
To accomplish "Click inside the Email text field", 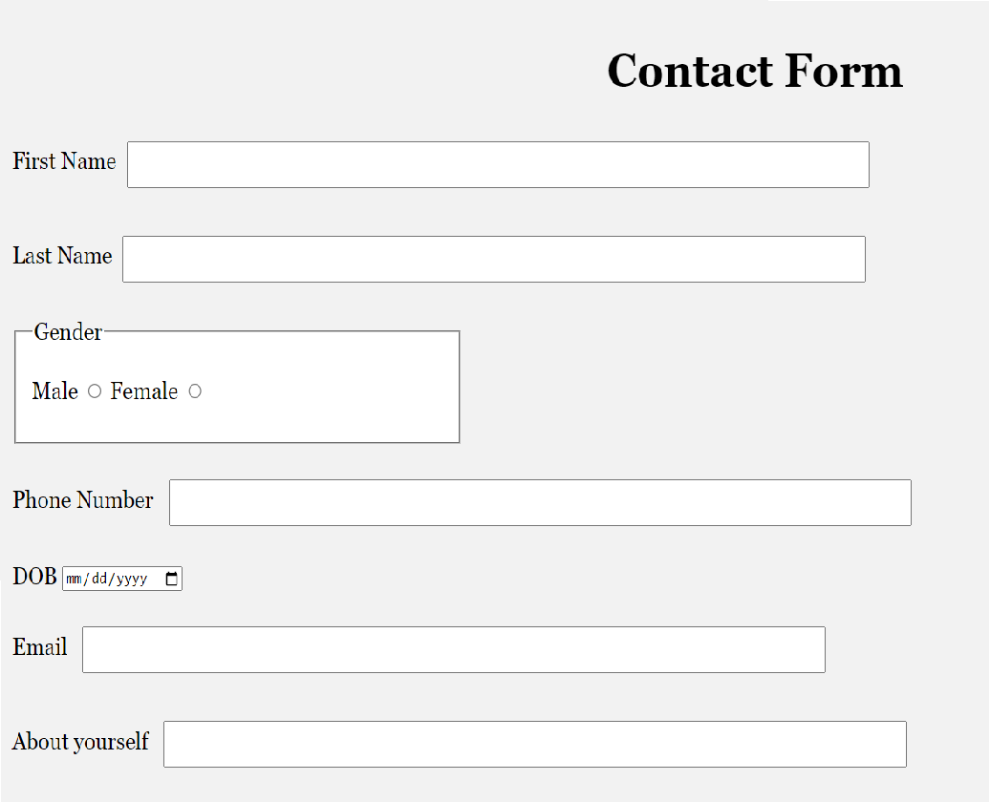I will coord(453,649).
